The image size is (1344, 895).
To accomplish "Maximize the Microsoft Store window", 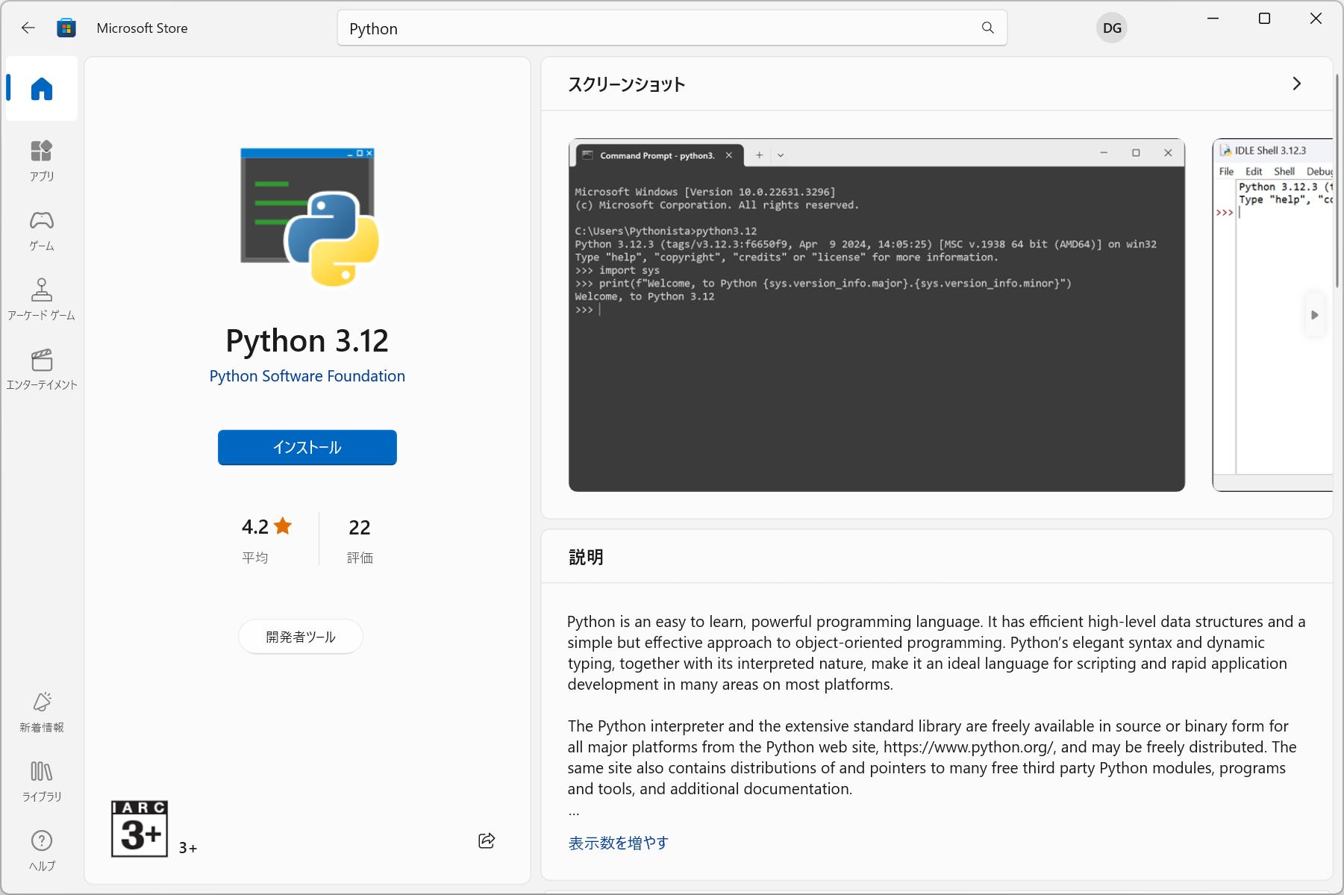I will (x=1264, y=19).
